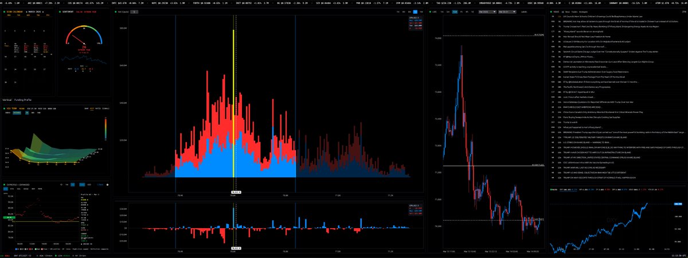The width and height of the screenshot is (688, 258).
Task: Filter News panel to Strategies
Action: click(583, 12)
